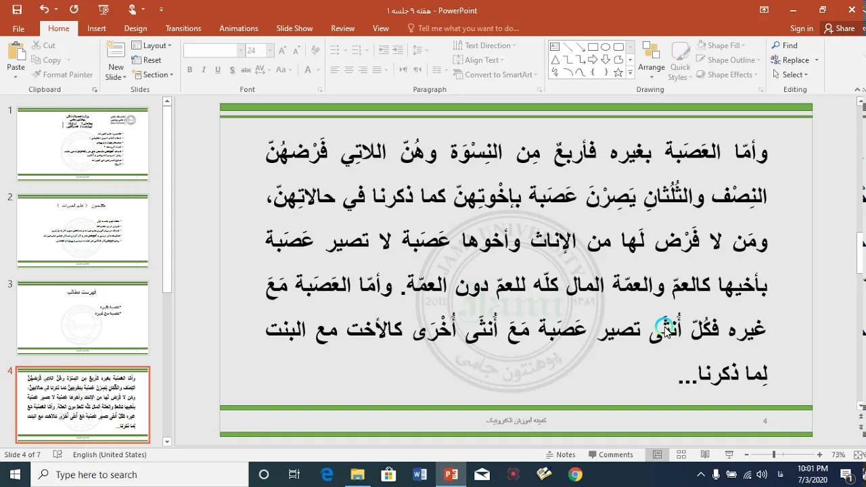Screen dimensions: 866x487
Task: Toggle center alignment
Action: (x=349, y=70)
